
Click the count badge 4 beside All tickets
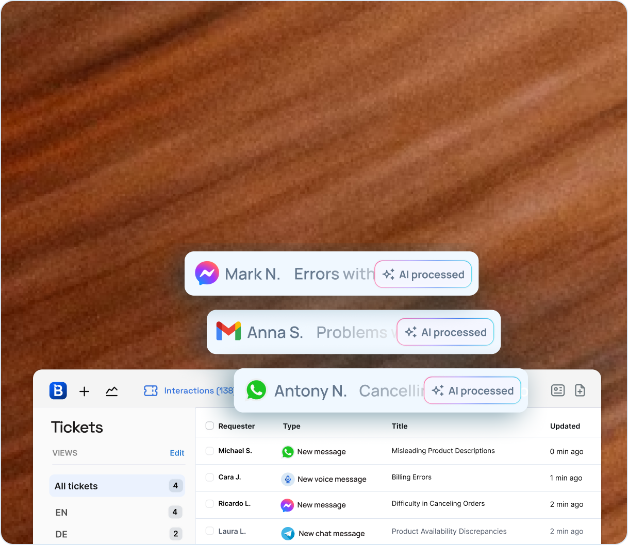[x=175, y=486]
